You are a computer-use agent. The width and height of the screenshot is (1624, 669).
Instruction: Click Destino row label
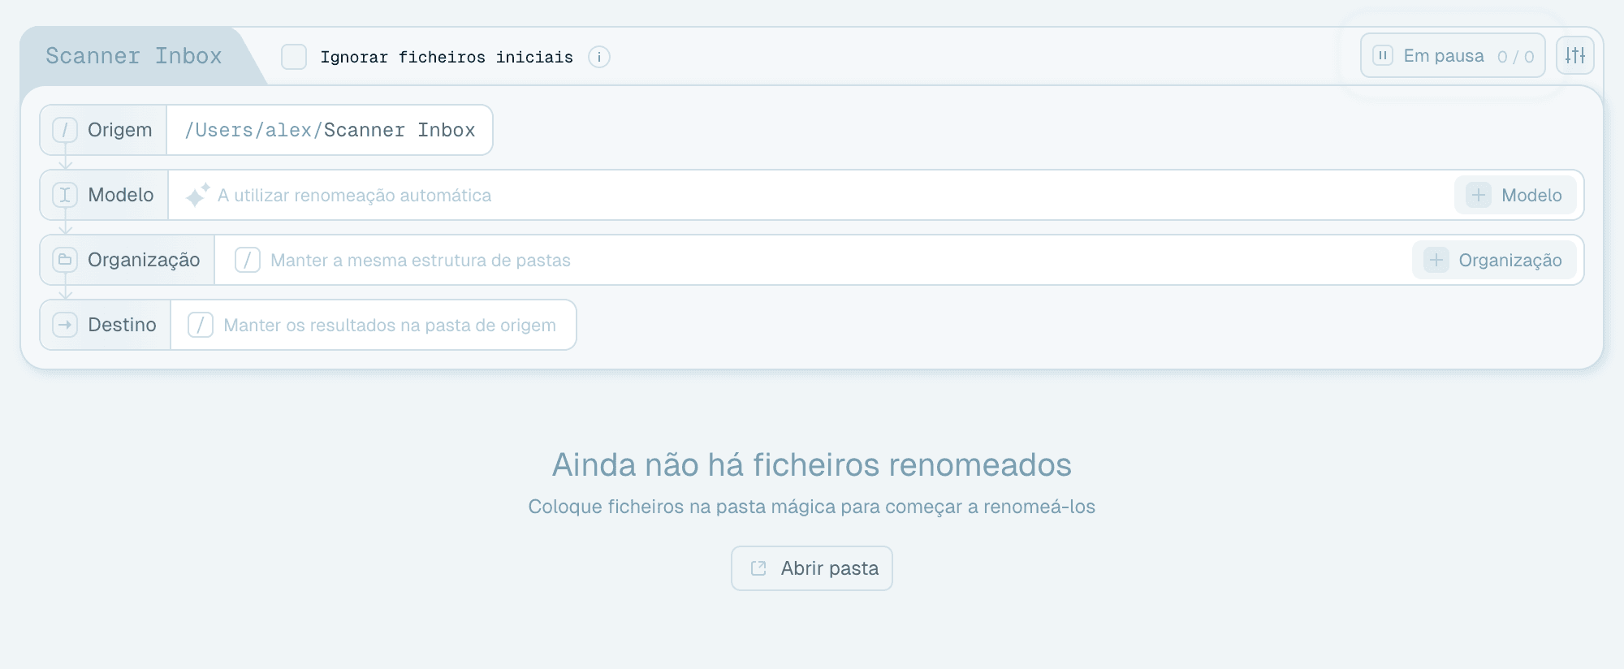(x=122, y=325)
